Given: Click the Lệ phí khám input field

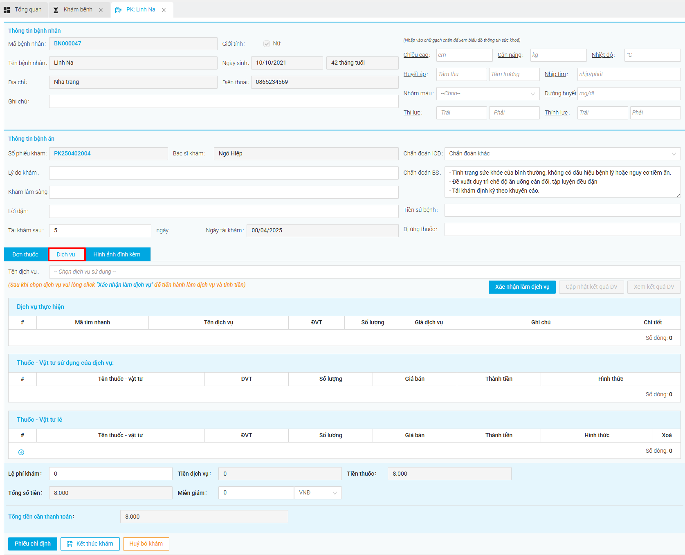Looking at the screenshot, I should 110,474.
